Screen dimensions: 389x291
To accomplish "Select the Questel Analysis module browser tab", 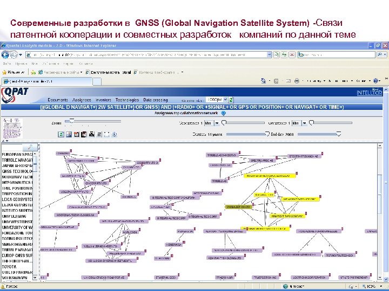I will 47,81.
